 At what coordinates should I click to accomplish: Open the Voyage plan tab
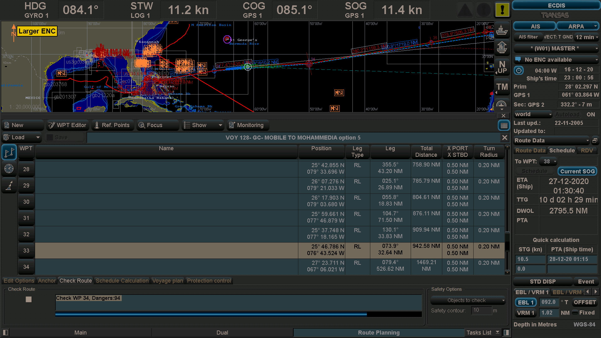pyautogui.click(x=168, y=281)
